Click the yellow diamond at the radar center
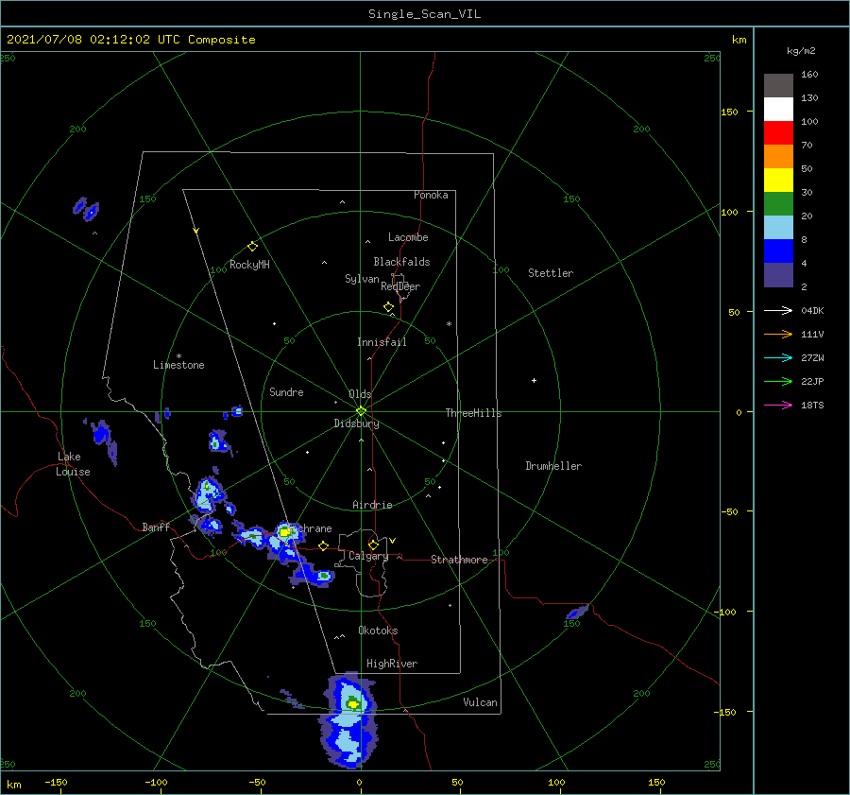The height and width of the screenshot is (795, 850). coord(361,411)
